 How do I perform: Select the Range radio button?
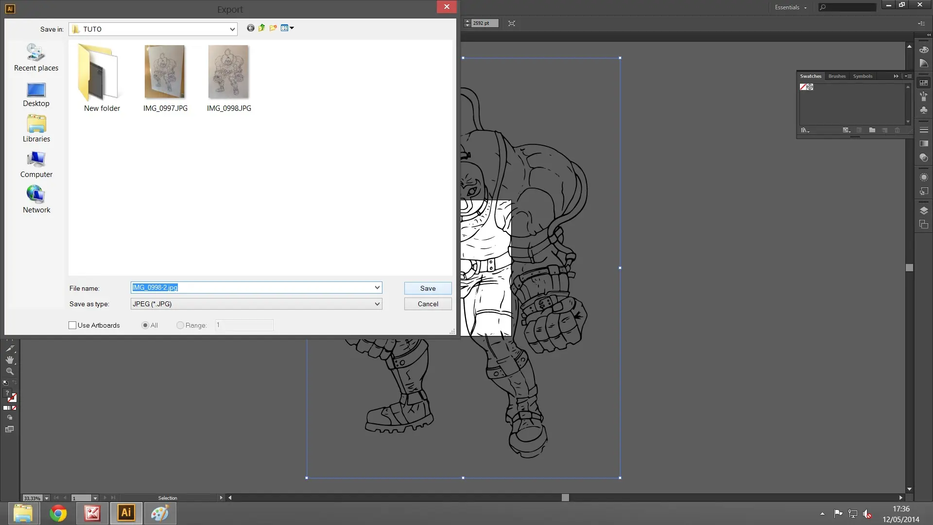coord(180,325)
